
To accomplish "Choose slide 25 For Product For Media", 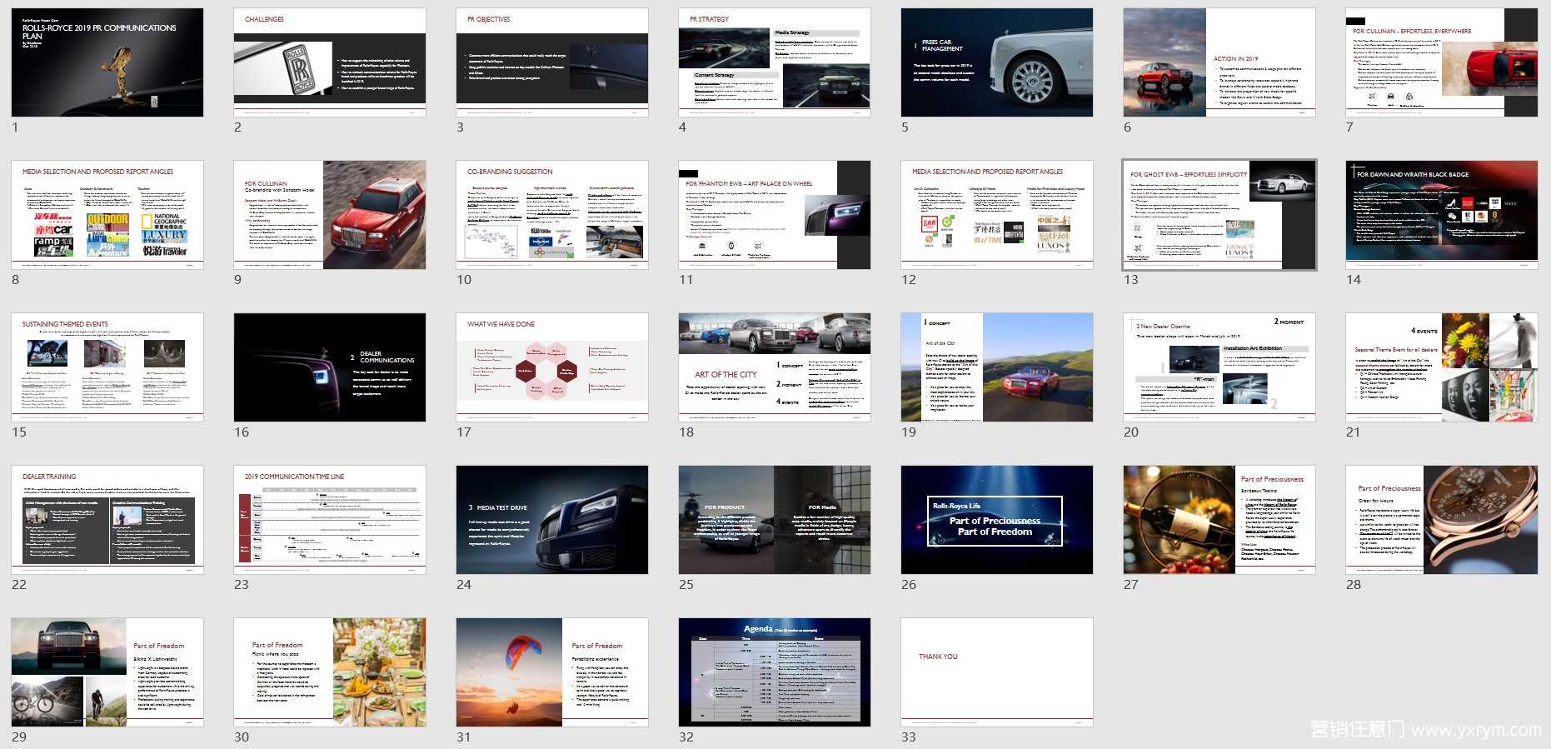I will (x=775, y=520).
